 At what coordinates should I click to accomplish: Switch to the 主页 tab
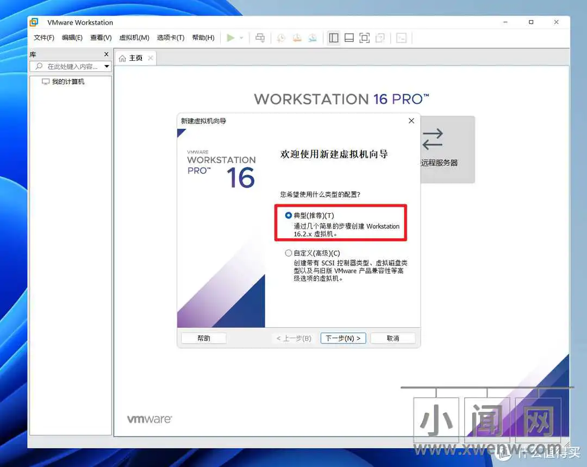coord(135,58)
